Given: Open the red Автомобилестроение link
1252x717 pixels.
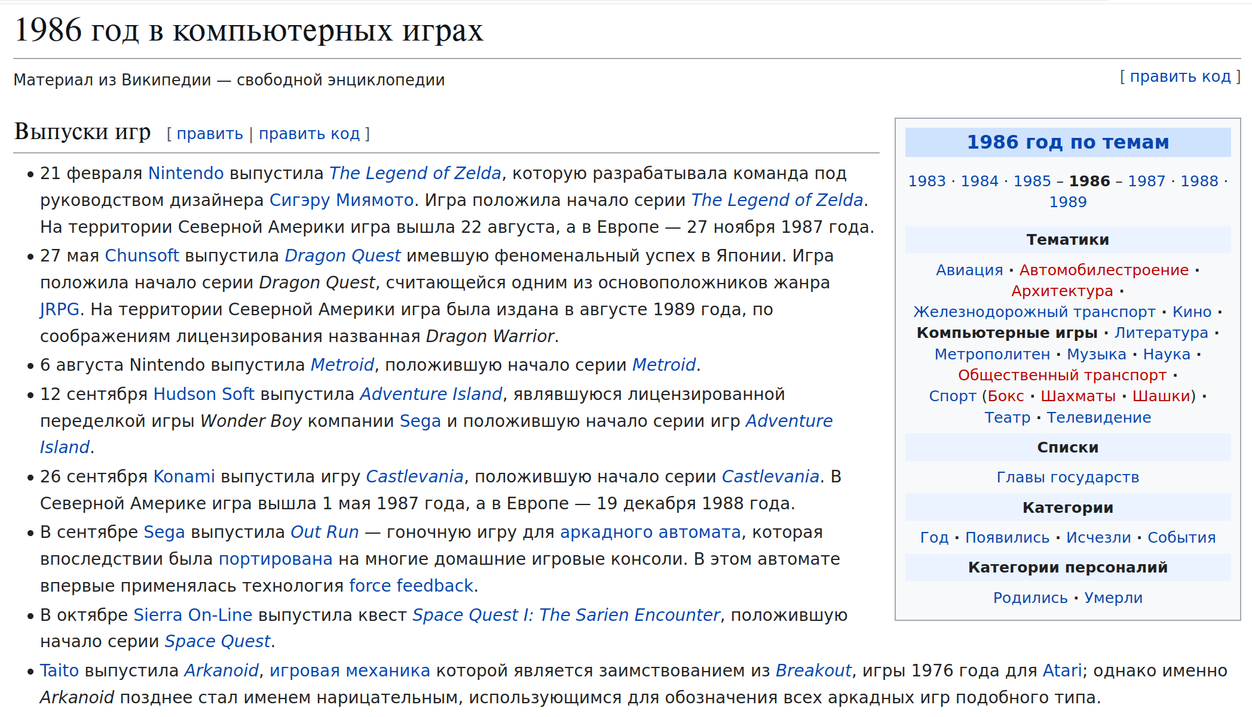Looking at the screenshot, I should click(1103, 270).
